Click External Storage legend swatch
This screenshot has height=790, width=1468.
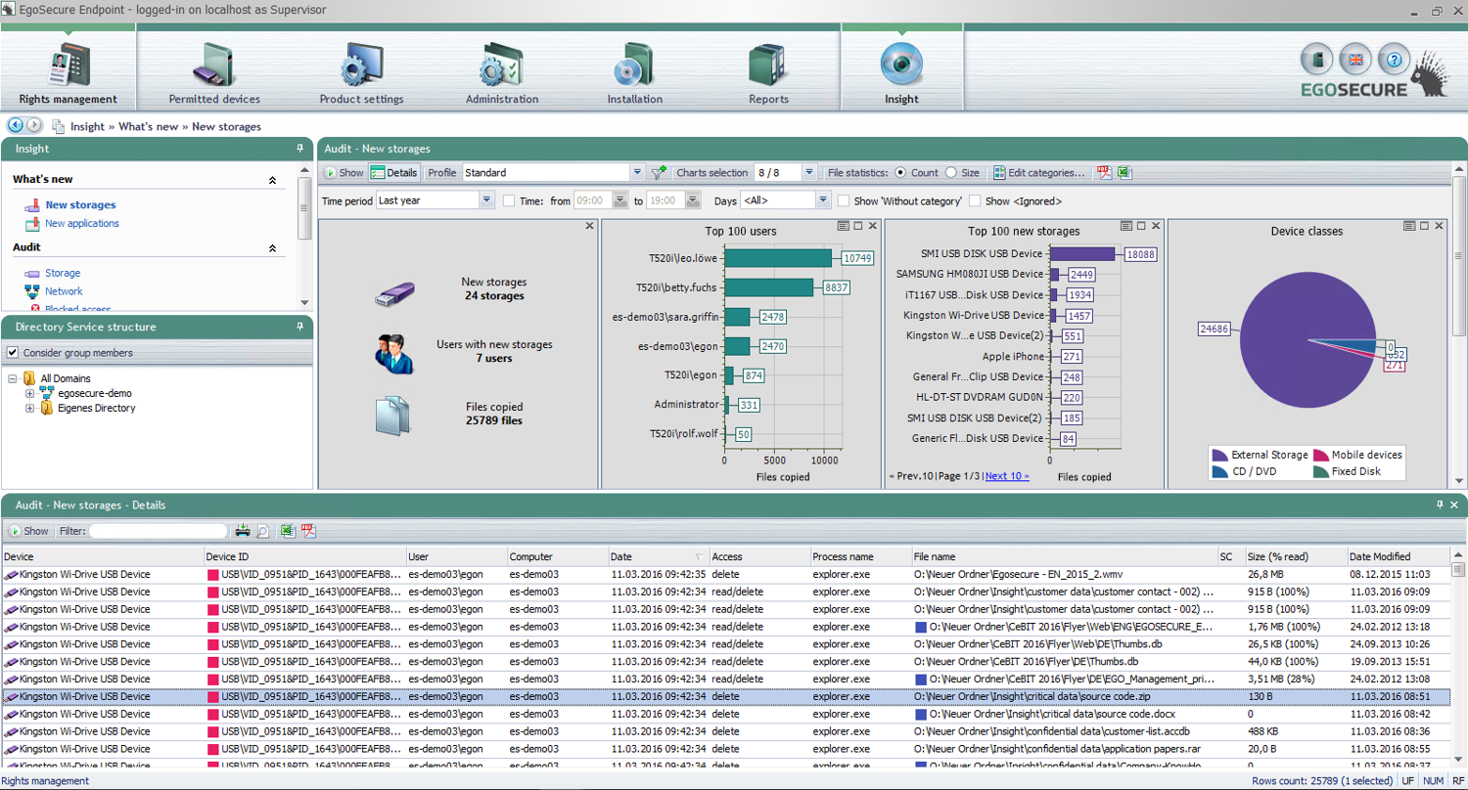1219,455
